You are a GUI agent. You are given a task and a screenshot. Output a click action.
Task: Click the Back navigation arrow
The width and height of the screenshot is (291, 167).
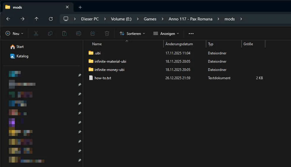[x=8, y=19]
